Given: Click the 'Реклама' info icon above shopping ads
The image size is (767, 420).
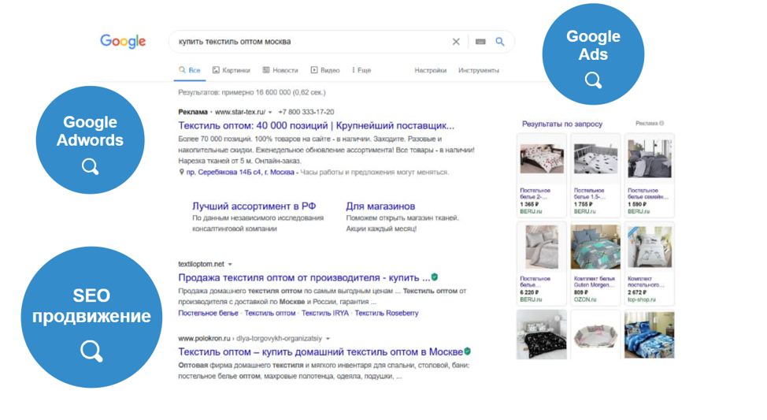Looking at the screenshot, I should pos(661,124).
